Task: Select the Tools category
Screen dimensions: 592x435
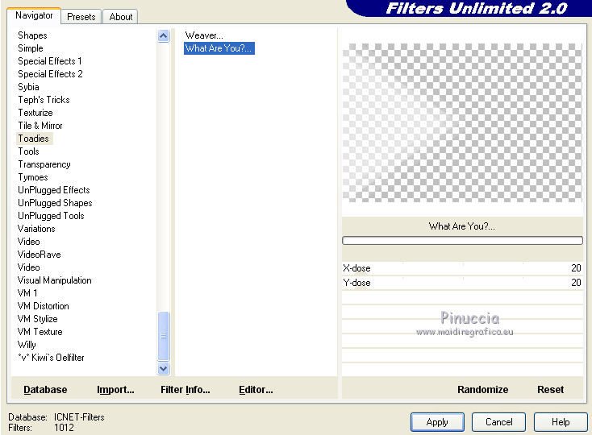Action: [x=29, y=151]
